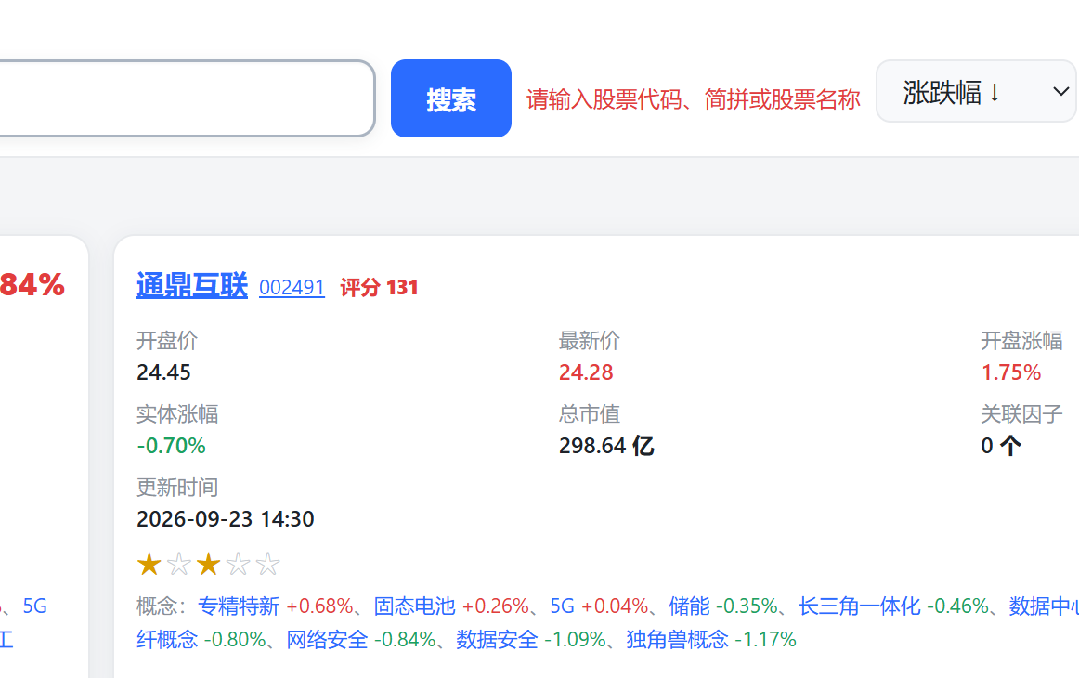Click the fifth empty star rating
The height and width of the screenshot is (678, 1079).
[x=267, y=565]
